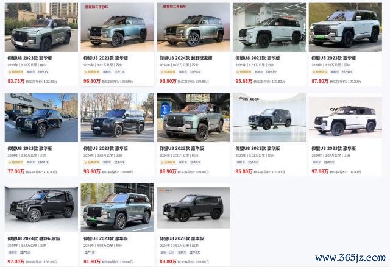The height and width of the screenshot is (267, 390).
Task: Click the www.365jz.com watermark link
Action: pyautogui.click(x=350, y=258)
